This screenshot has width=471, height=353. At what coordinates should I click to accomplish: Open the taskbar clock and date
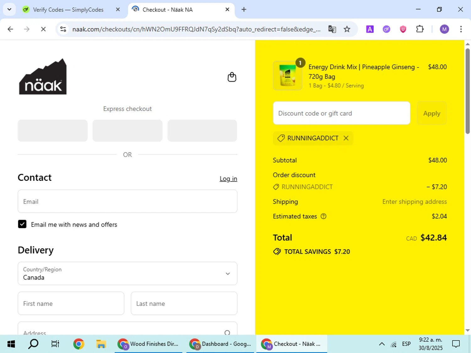430,344
